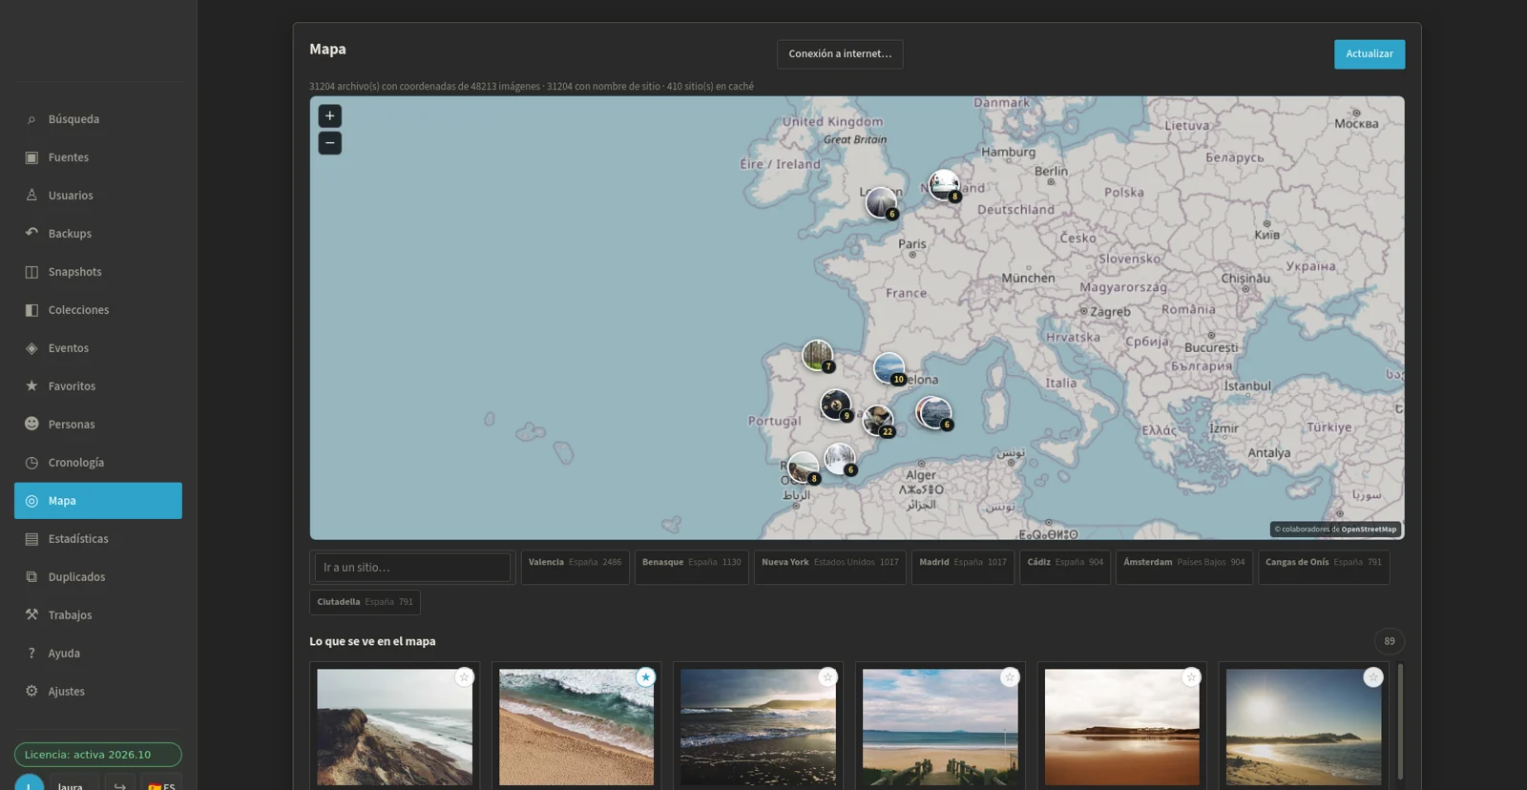Favorite the wooden boardwalk beach photo
The height and width of the screenshot is (790, 1527).
click(x=1010, y=677)
